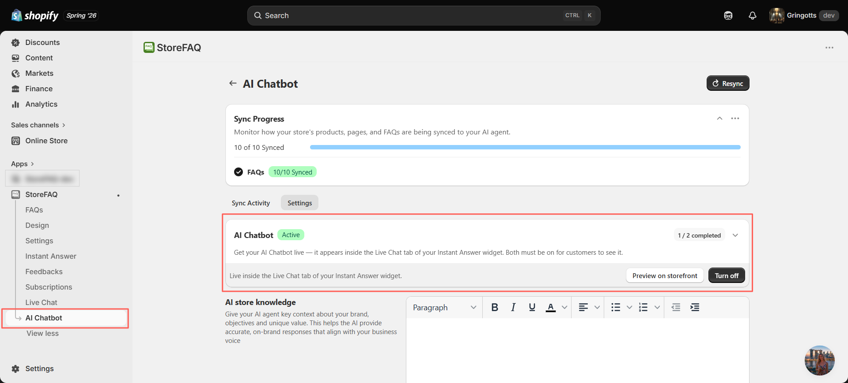
Task: Open Settings at sidebar bottom
Action: point(39,368)
